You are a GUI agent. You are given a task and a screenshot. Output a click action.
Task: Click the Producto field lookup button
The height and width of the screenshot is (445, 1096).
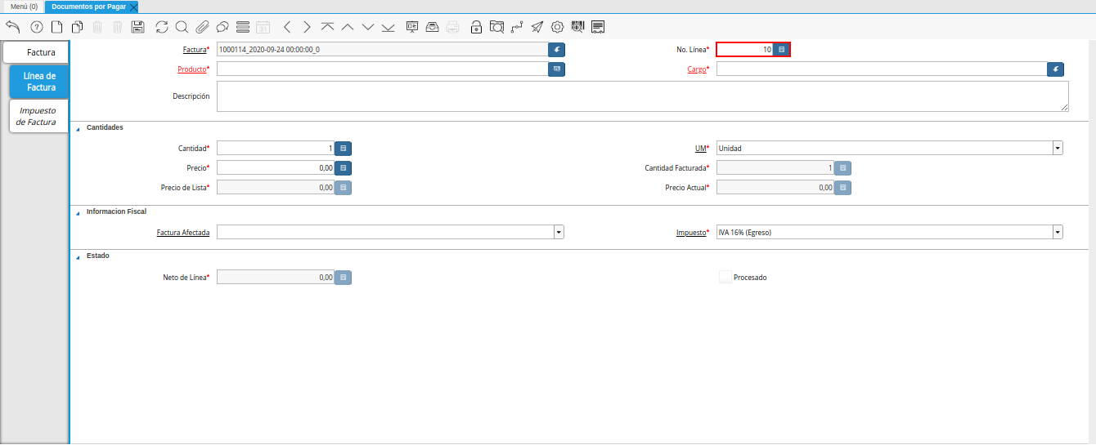click(x=557, y=69)
